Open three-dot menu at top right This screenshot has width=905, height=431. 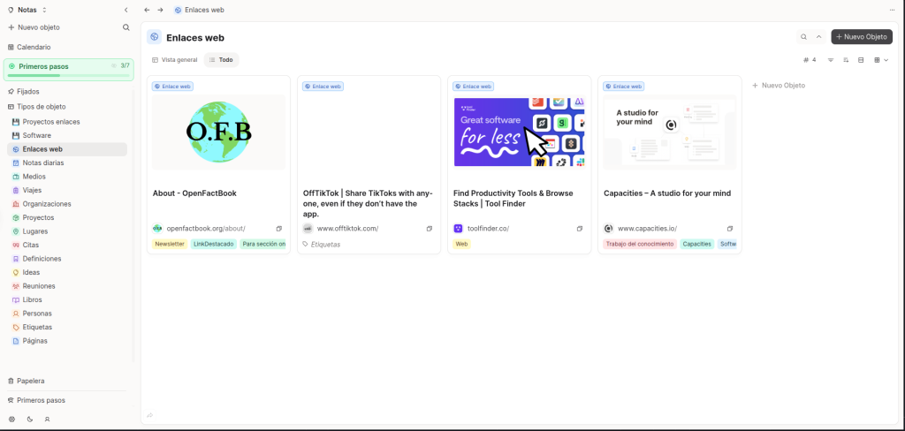(892, 10)
